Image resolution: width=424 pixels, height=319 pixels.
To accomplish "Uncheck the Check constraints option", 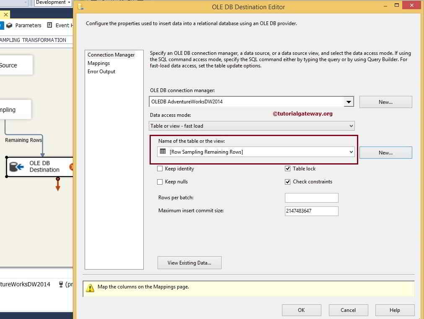I will (287, 182).
